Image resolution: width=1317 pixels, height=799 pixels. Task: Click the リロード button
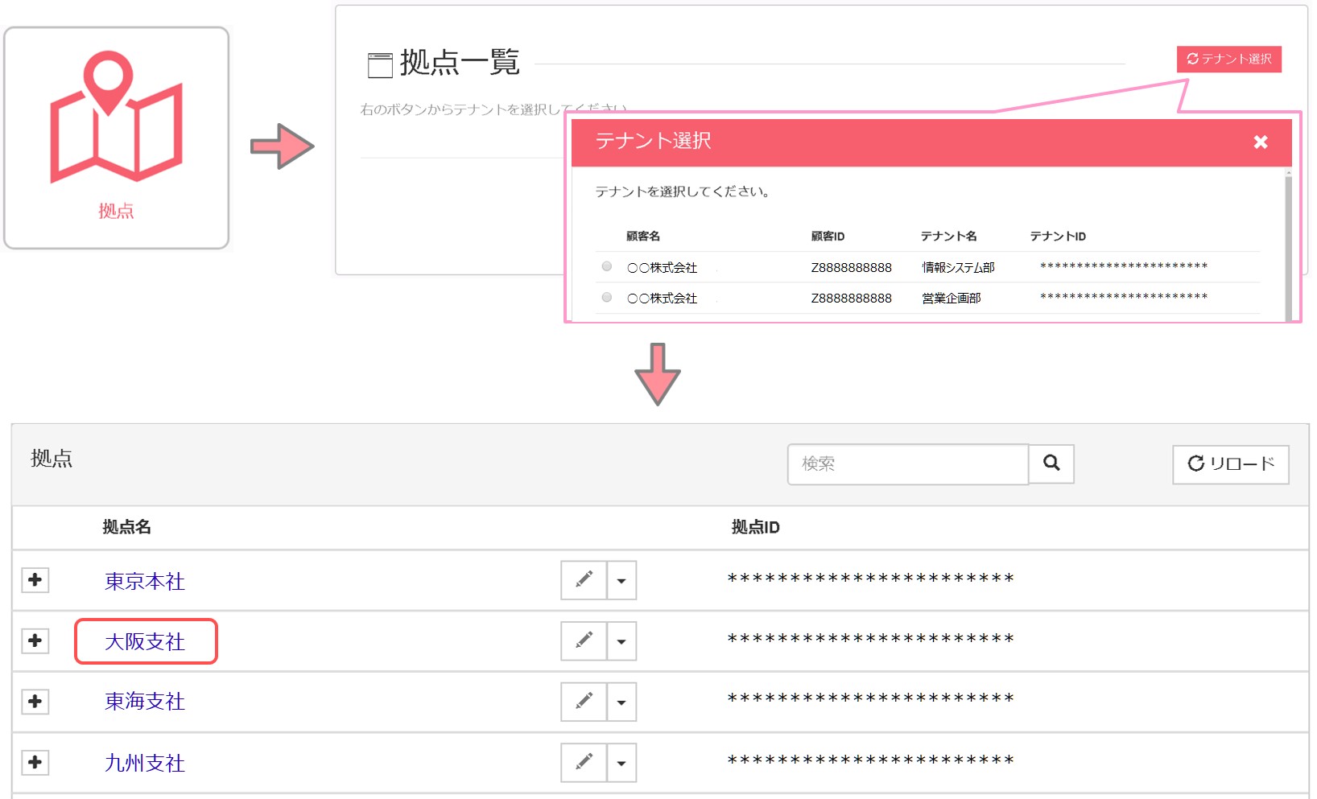pyautogui.click(x=1230, y=464)
